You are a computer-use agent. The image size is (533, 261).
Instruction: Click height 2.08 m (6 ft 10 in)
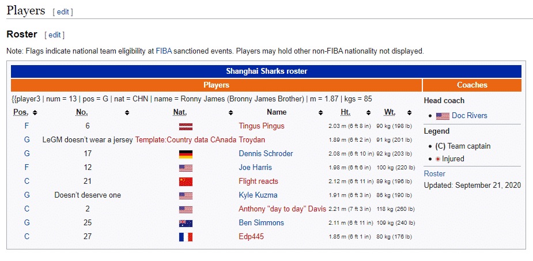click(351, 154)
